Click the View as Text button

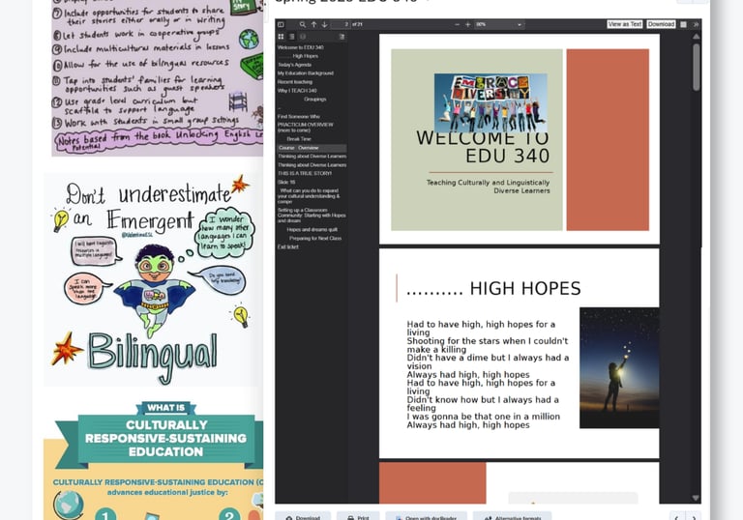[x=625, y=24]
